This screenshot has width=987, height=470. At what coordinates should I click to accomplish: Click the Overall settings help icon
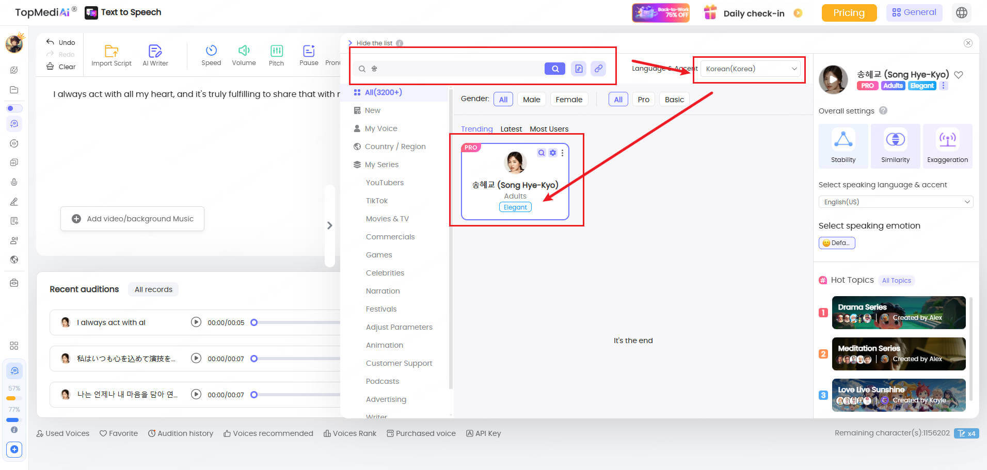(x=883, y=110)
